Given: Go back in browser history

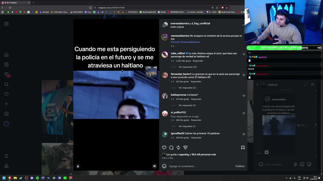Looking at the screenshot, I should pos(3,8).
